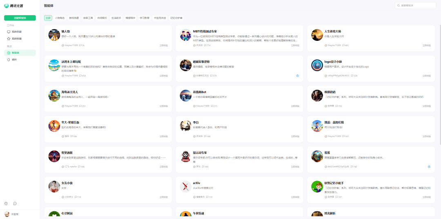
Task: Click the 唤醒奶奶 card title
Action: (x=330, y=92)
